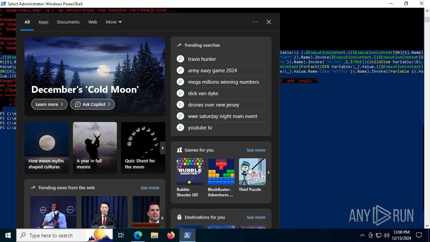Screen dimensions: 430x242
Task: Open the notification center icon
Action: point(419,235)
